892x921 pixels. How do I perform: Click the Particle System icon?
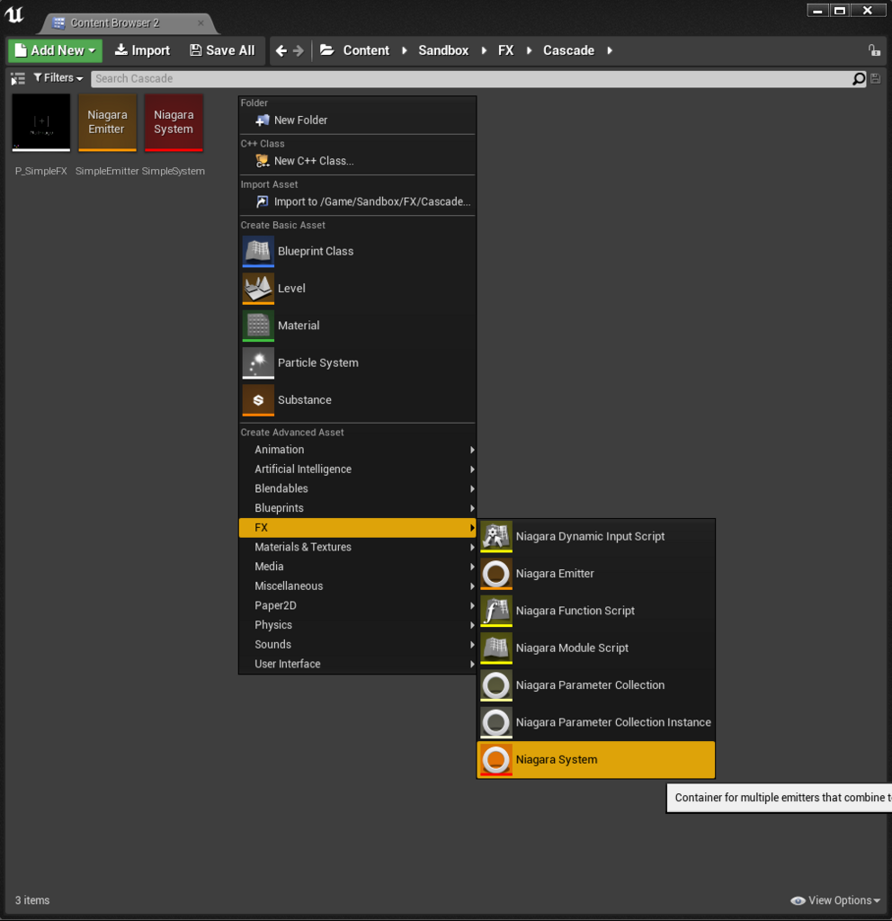coord(258,363)
